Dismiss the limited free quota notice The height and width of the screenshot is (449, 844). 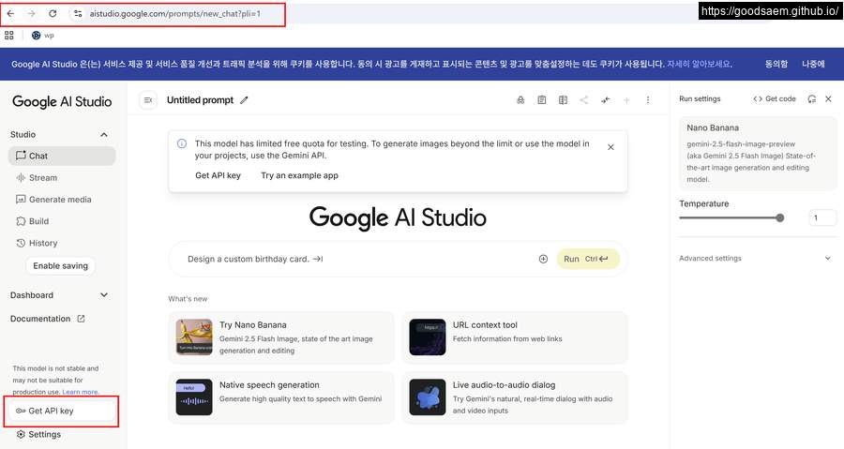610,147
